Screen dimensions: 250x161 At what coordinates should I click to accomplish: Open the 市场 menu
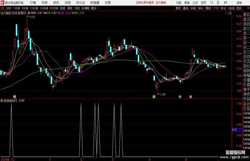(44, 3)
